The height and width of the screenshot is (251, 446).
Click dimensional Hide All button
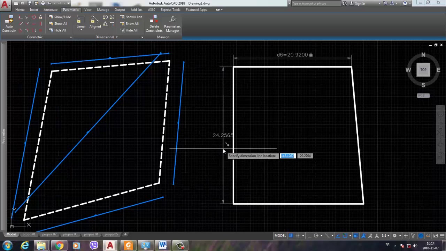tap(129, 30)
